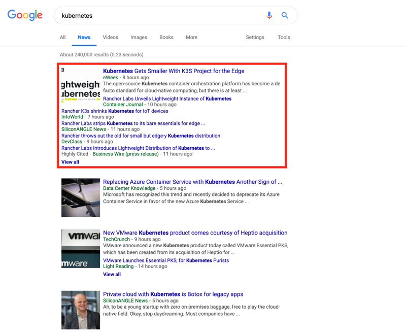Screen dimensions: 406x334
Task: Click 'Business Wire (press release)' source label
Action: click(125, 154)
